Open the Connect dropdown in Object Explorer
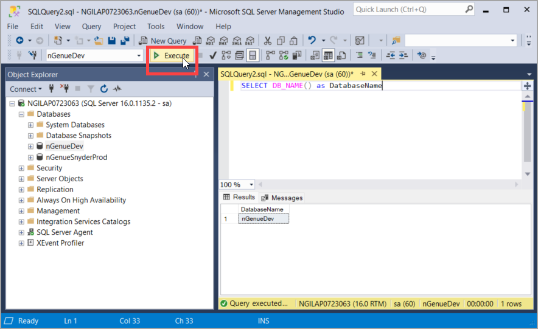The image size is (538, 329). pyautogui.click(x=26, y=89)
